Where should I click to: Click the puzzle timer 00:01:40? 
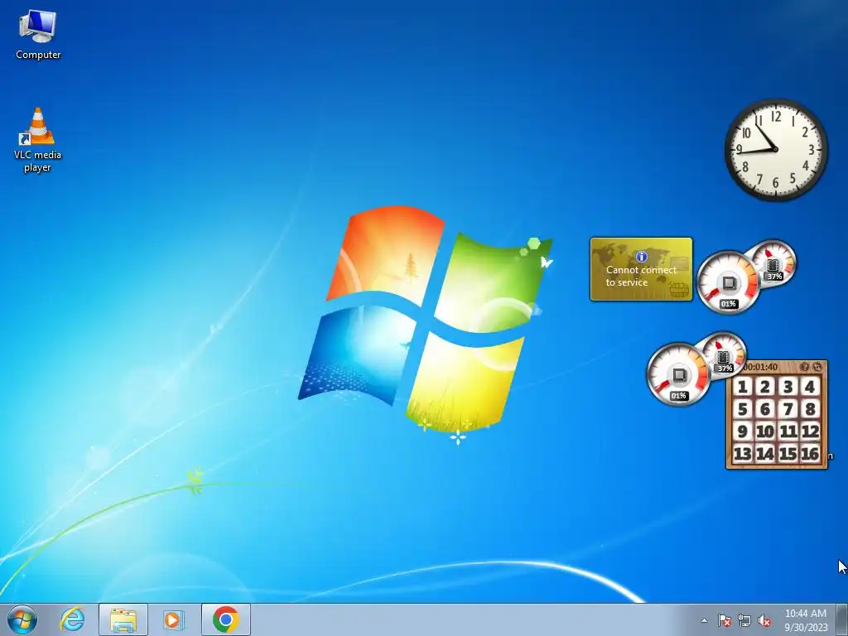(x=760, y=367)
